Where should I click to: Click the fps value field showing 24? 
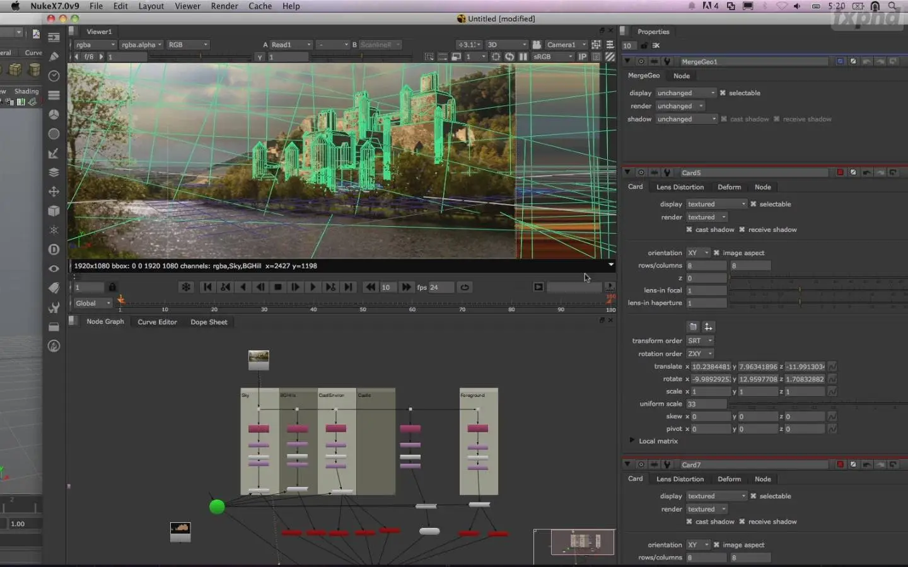tap(441, 287)
